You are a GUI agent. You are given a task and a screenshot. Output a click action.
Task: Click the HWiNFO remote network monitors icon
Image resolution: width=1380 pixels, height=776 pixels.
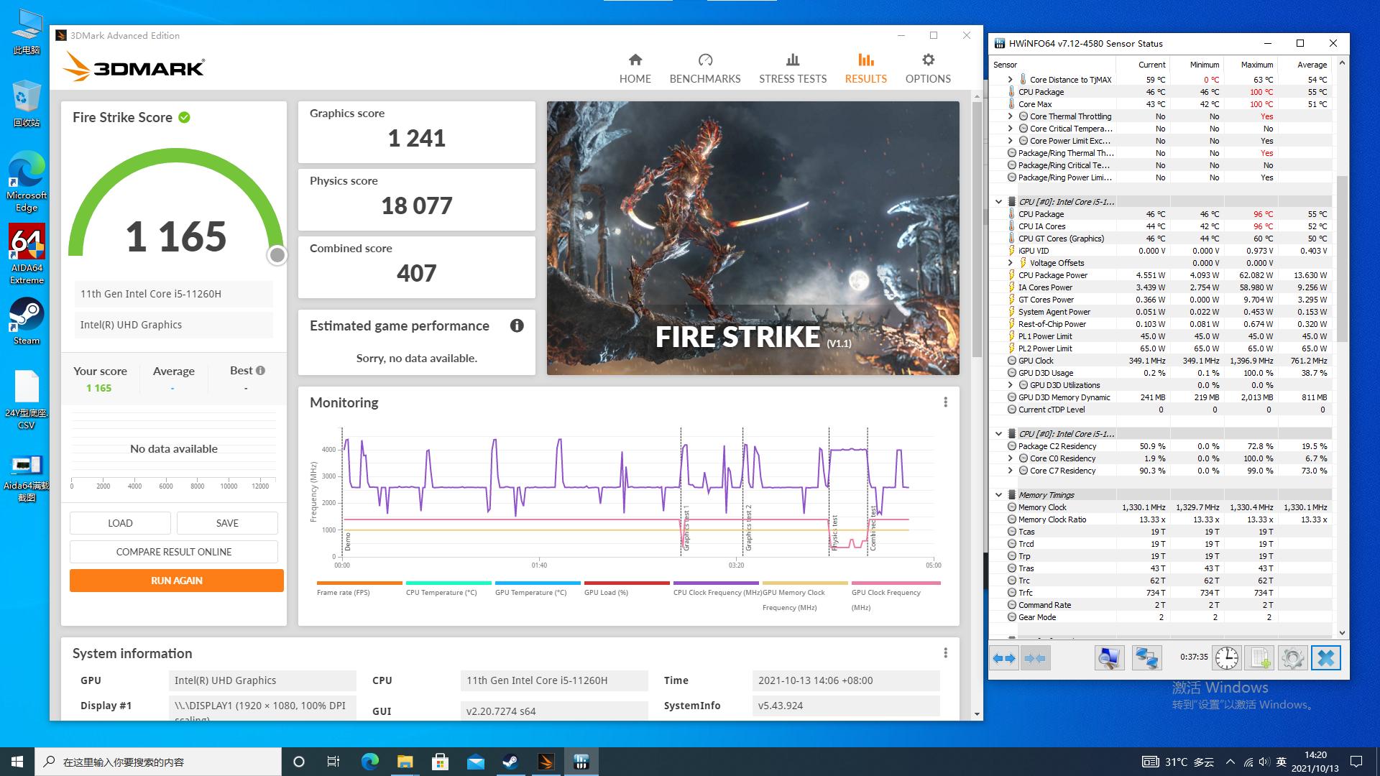(1146, 658)
